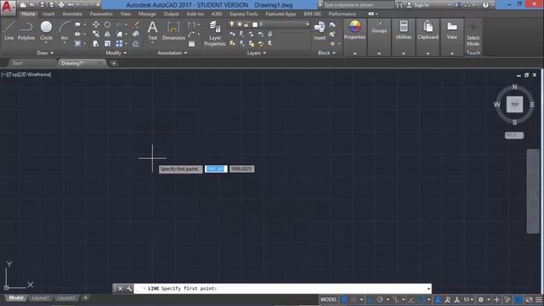
Task: Select the Stretch tool in Modify
Action: click(x=96, y=43)
